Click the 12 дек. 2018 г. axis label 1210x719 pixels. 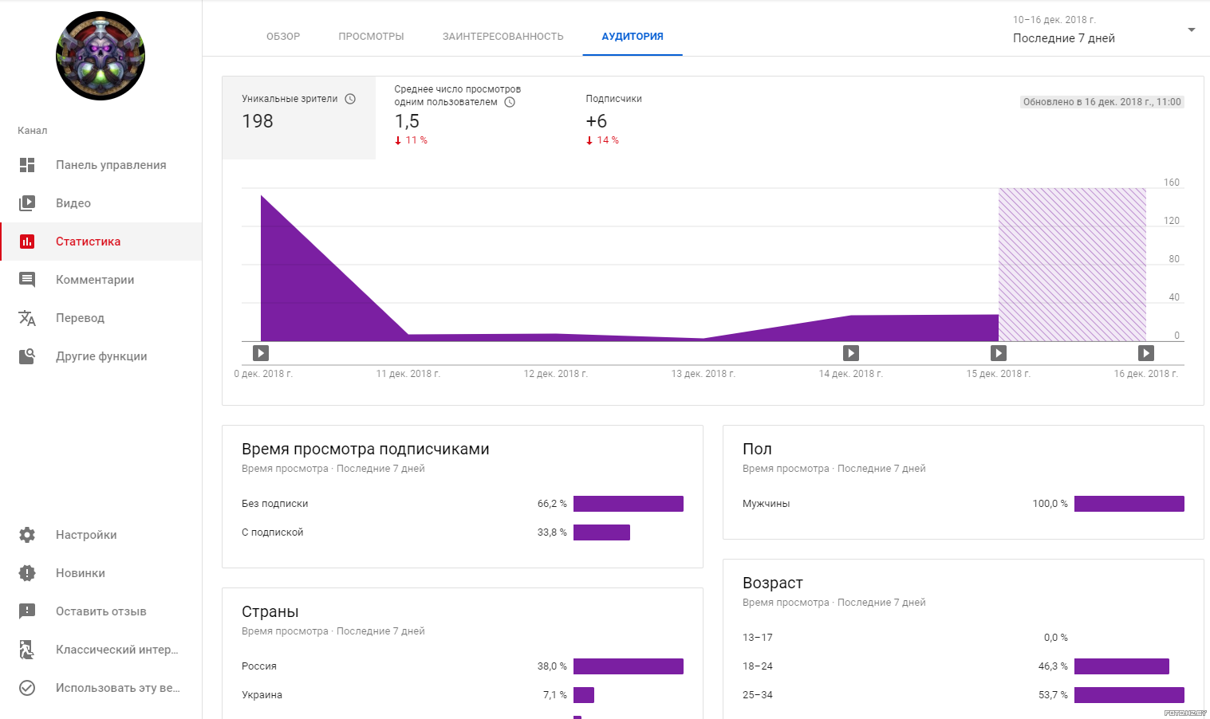tap(556, 374)
